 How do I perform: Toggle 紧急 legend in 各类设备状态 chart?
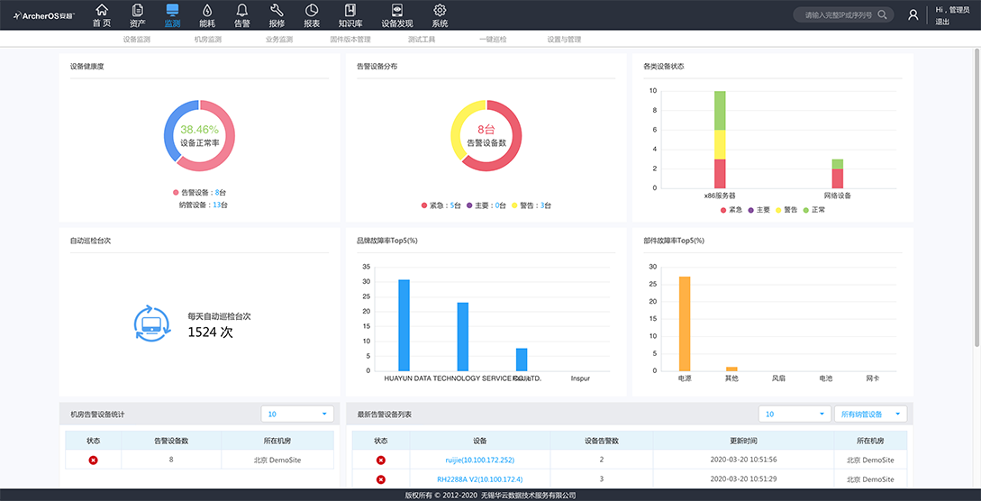[x=730, y=210]
